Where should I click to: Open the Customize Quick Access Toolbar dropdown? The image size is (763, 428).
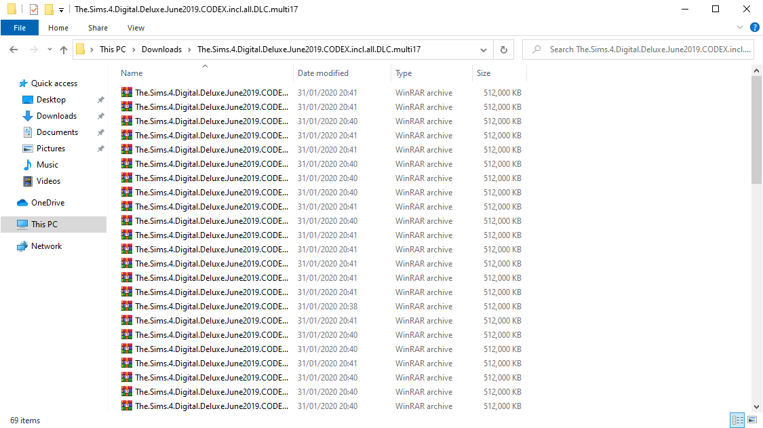tap(61, 9)
